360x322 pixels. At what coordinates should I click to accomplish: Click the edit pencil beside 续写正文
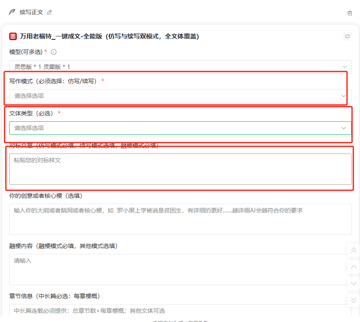pyautogui.click(x=49, y=13)
